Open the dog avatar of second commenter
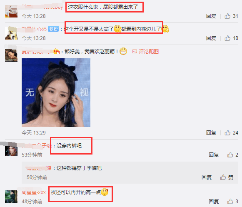Screen dimensions: 242x207 [11, 33]
